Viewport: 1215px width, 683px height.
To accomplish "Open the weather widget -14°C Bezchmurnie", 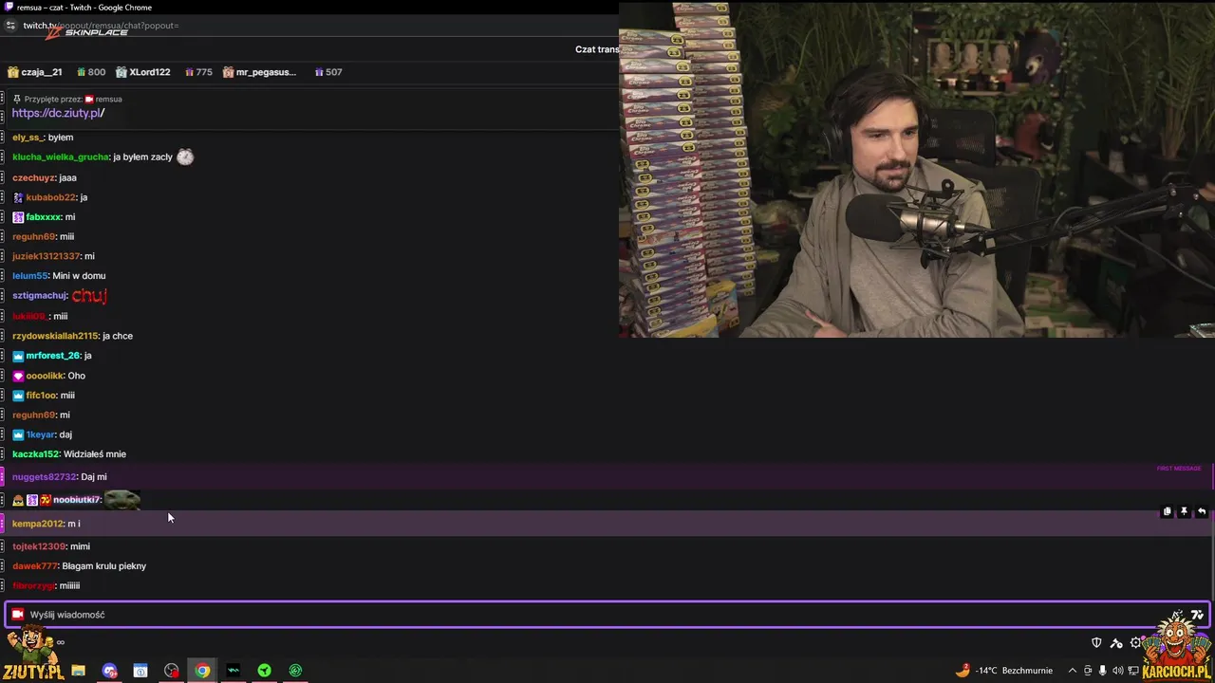I will coord(1004,671).
